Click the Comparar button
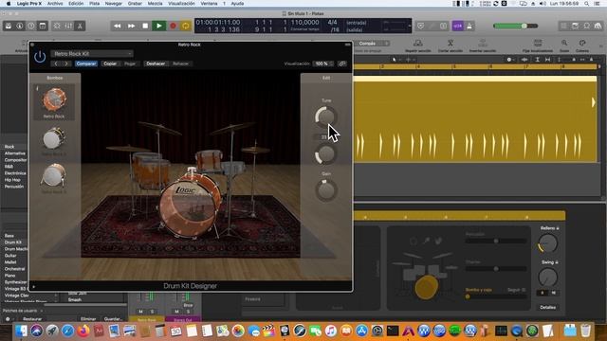The width and height of the screenshot is (607, 341). (x=86, y=63)
